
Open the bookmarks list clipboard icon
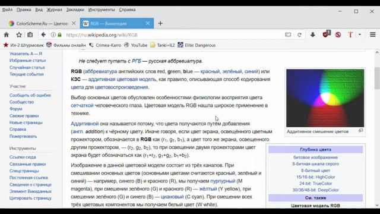tap(30, 34)
